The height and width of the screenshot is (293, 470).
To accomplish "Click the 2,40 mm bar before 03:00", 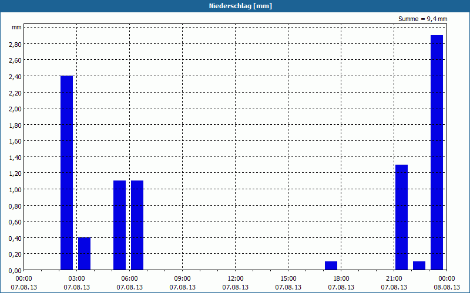I will (66, 173).
